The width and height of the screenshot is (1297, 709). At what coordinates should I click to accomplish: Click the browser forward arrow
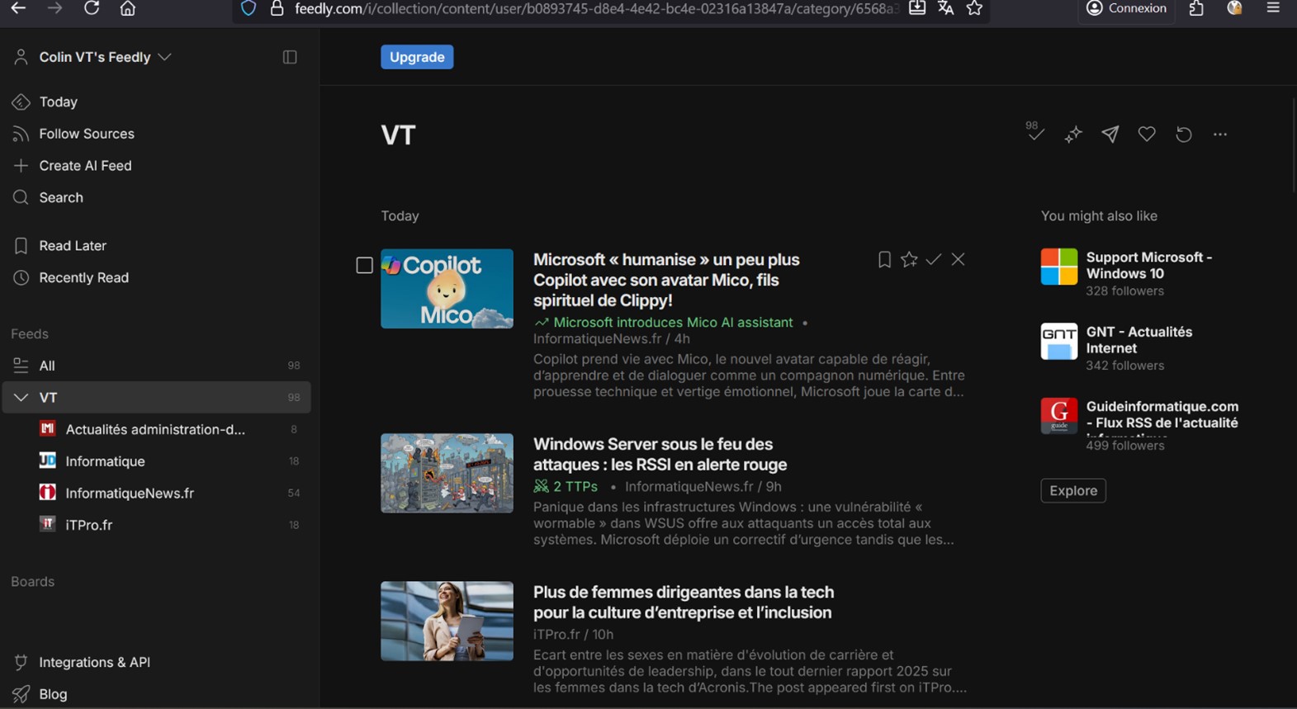54,8
